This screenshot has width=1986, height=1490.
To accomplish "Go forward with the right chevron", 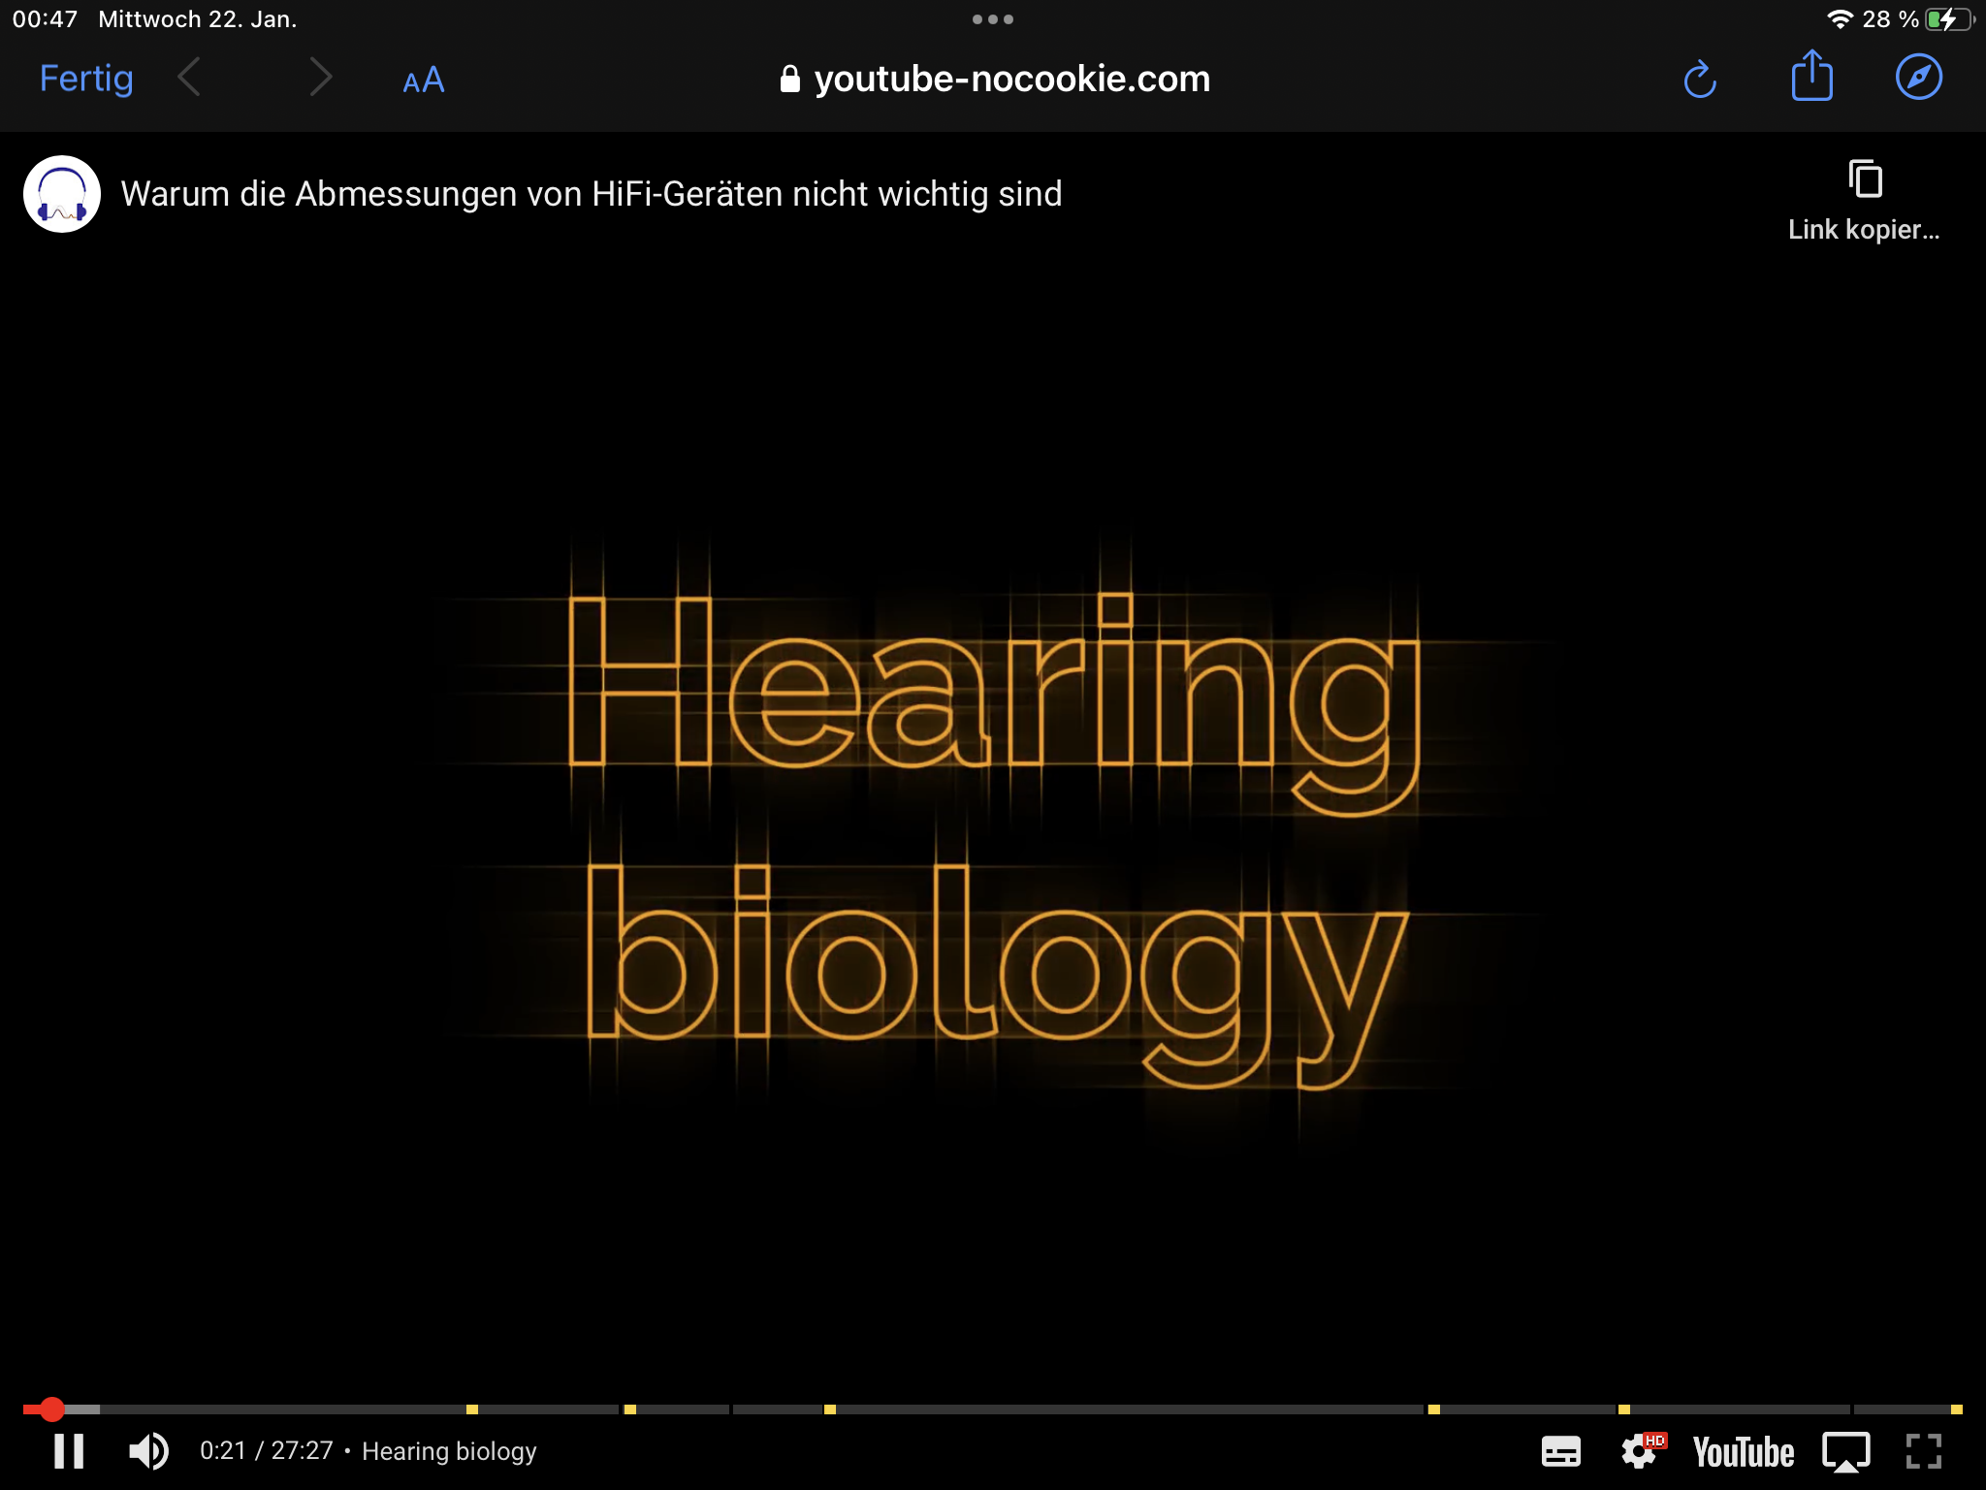I will pos(320,78).
